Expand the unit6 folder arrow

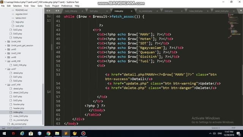6,57
